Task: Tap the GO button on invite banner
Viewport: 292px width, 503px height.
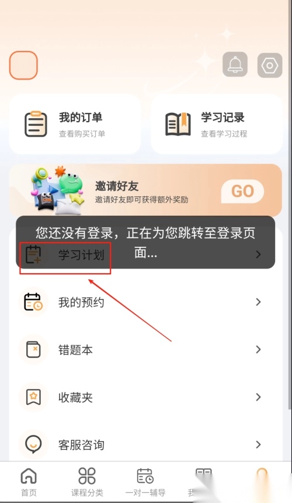Action: tap(242, 191)
